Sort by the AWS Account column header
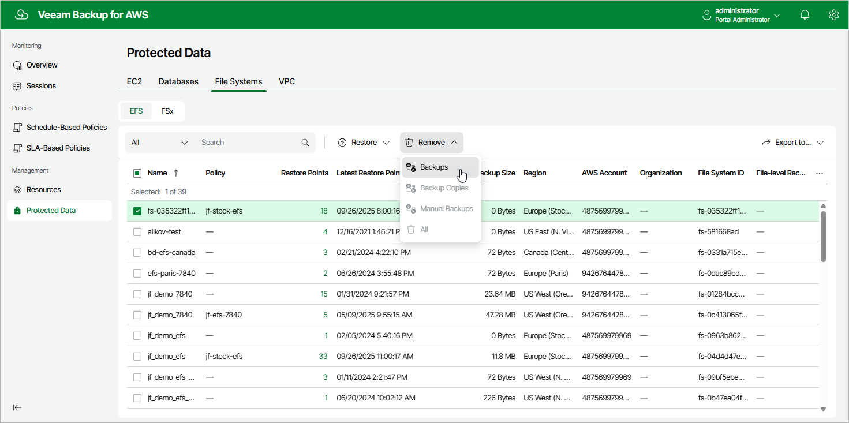The width and height of the screenshot is (849, 423). [x=604, y=173]
